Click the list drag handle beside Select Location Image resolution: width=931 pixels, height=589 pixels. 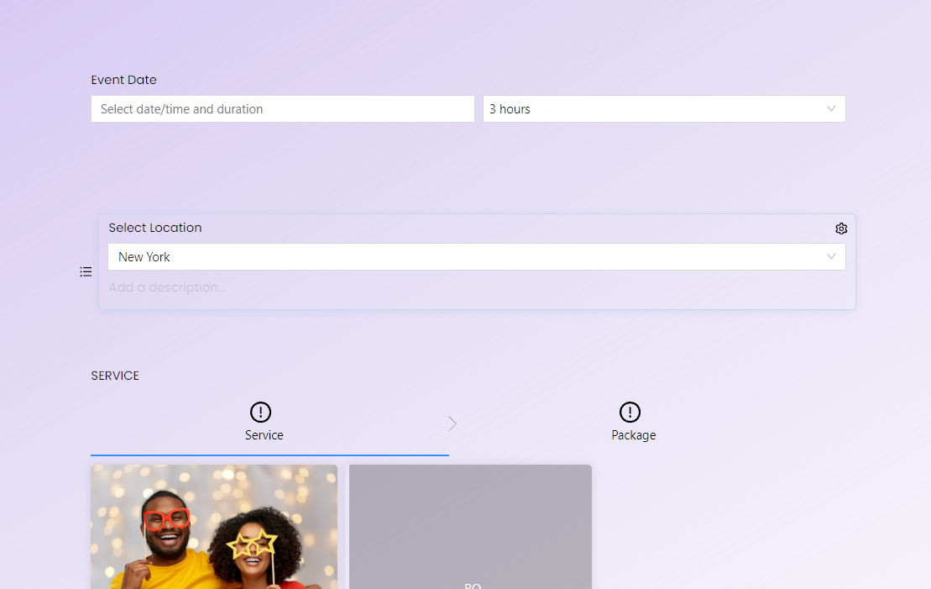coord(86,271)
